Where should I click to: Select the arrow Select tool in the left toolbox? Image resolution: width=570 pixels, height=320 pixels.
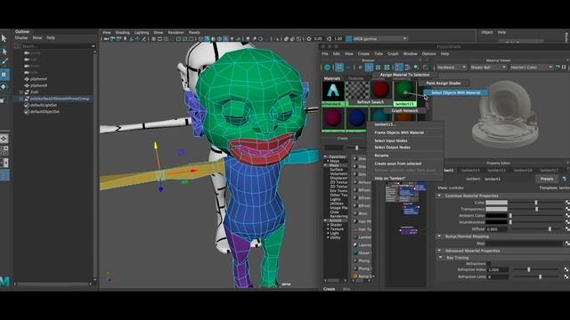click(x=4, y=38)
